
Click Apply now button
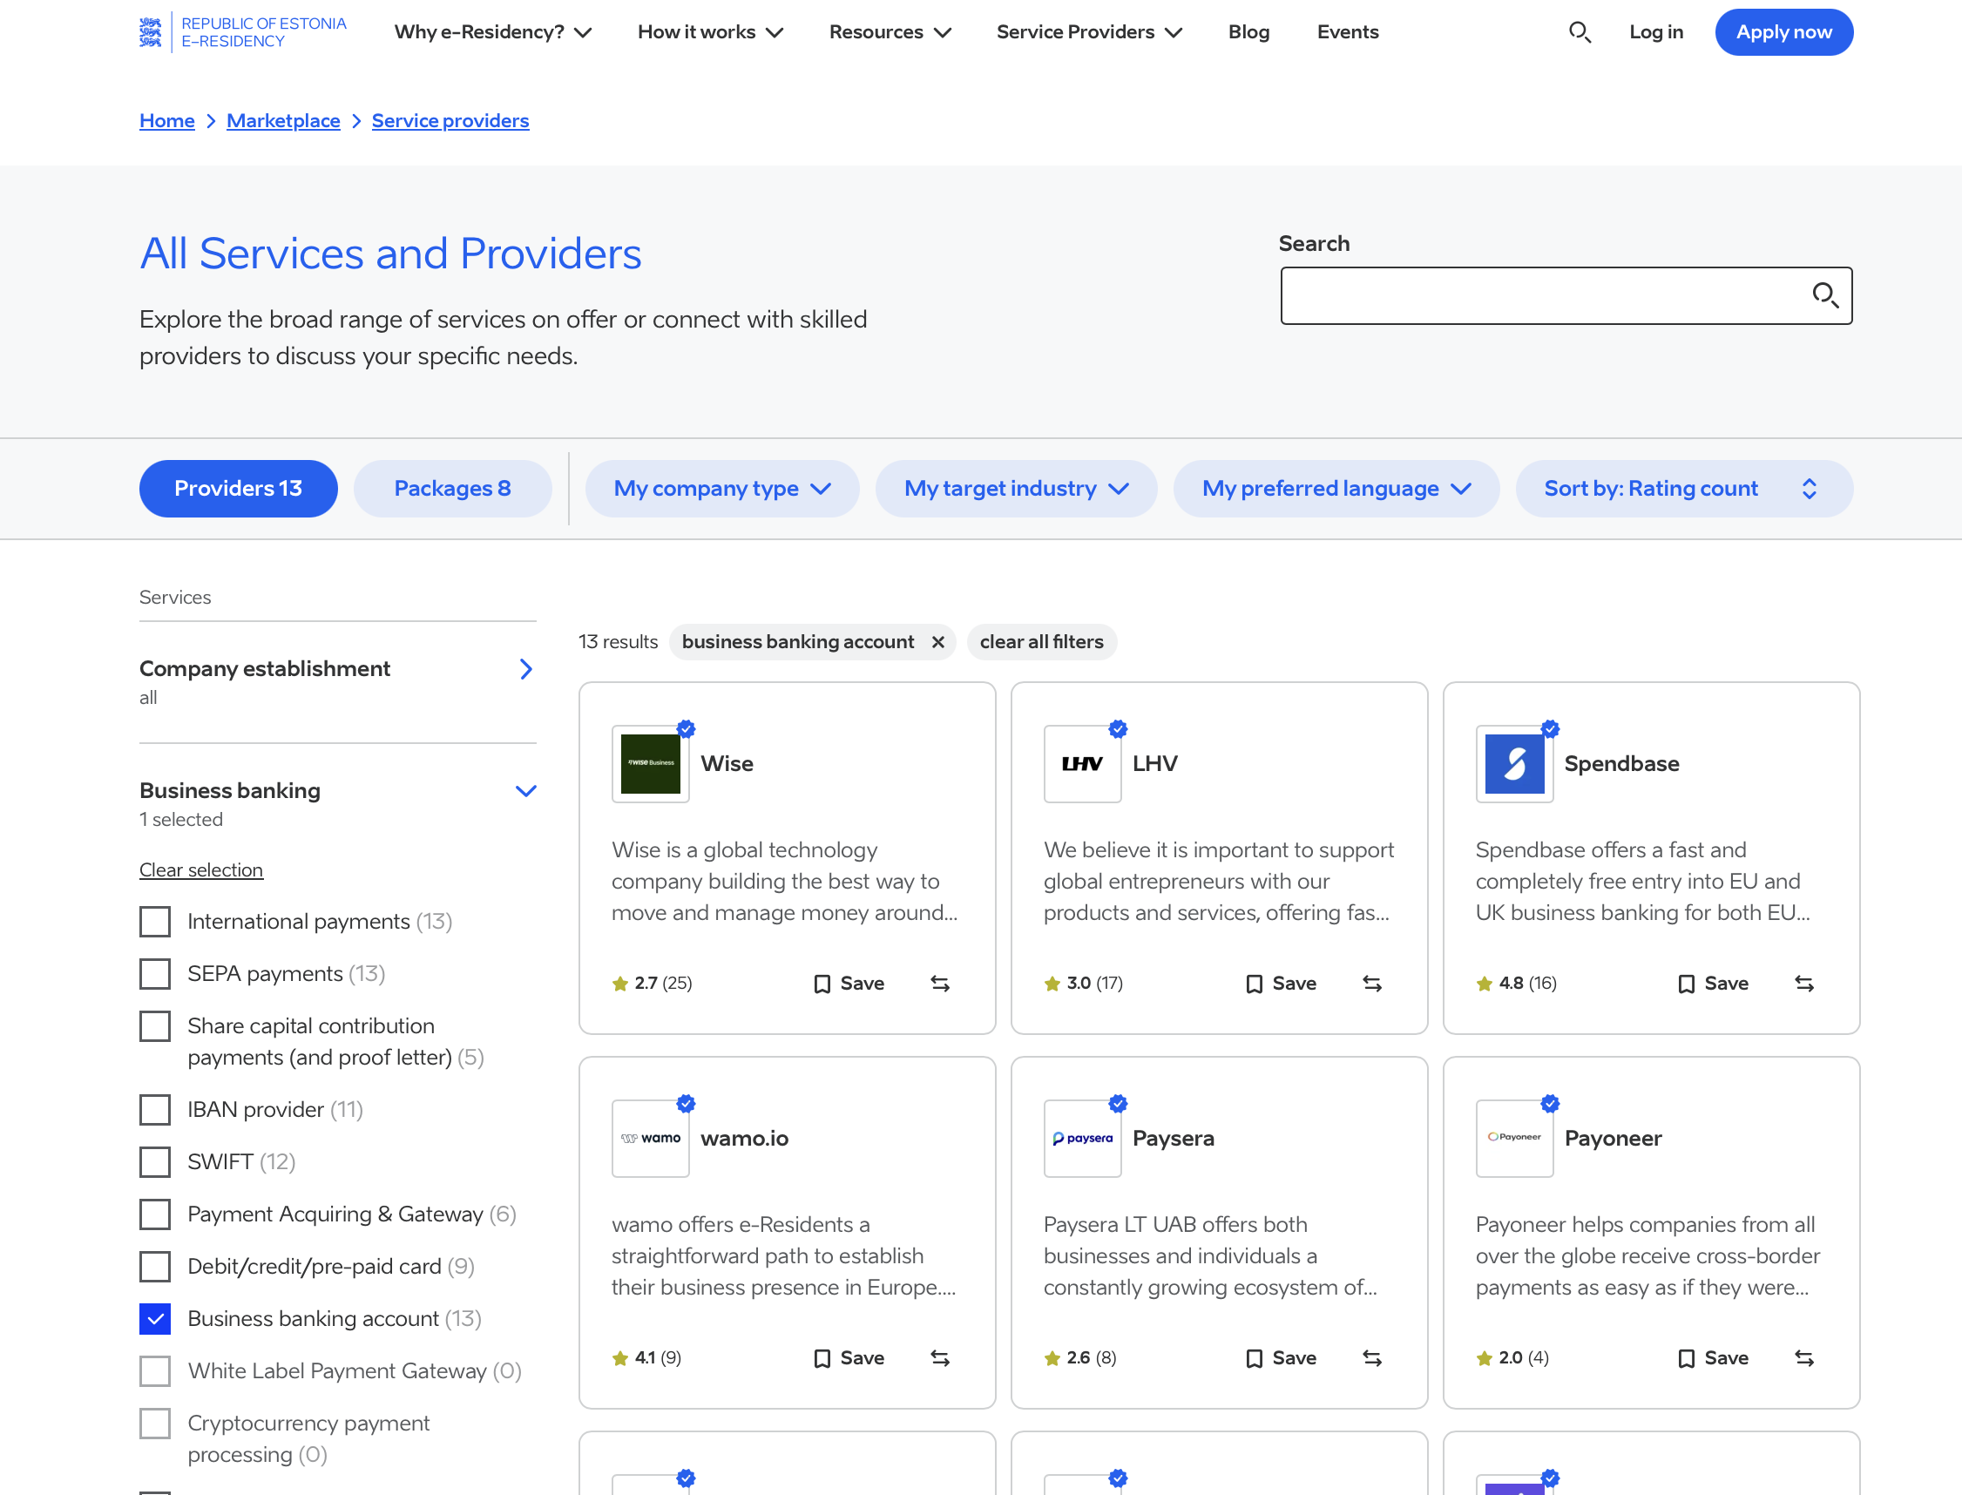1784,32
